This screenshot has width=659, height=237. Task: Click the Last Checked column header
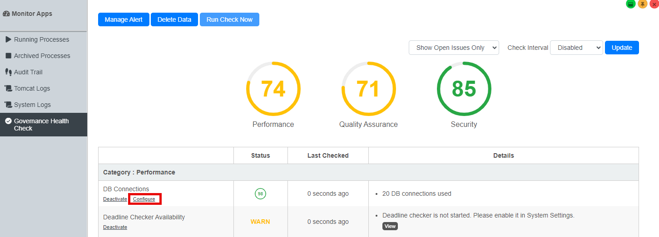328,155
